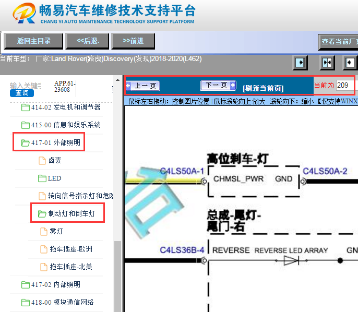
Task: Click the first panel layout icon
Action: [x=300, y=63]
